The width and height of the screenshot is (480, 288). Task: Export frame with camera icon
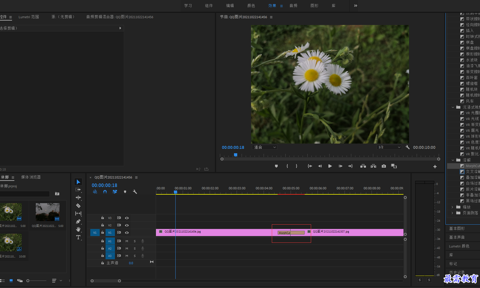(384, 166)
